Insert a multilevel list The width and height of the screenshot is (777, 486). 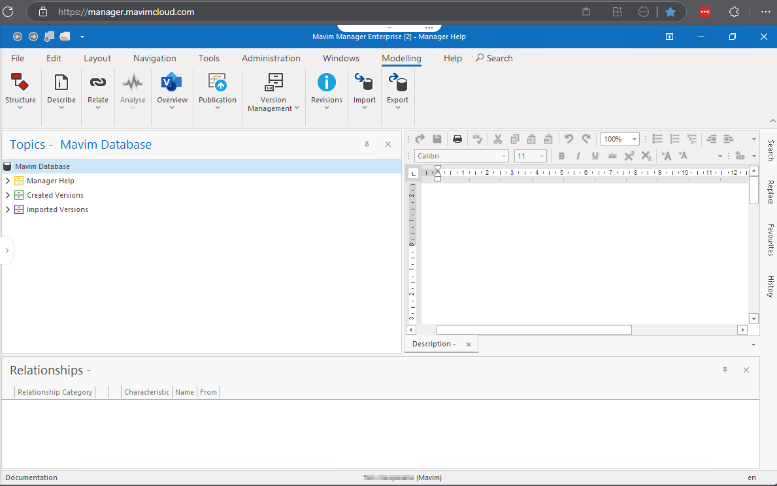point(692,139)
